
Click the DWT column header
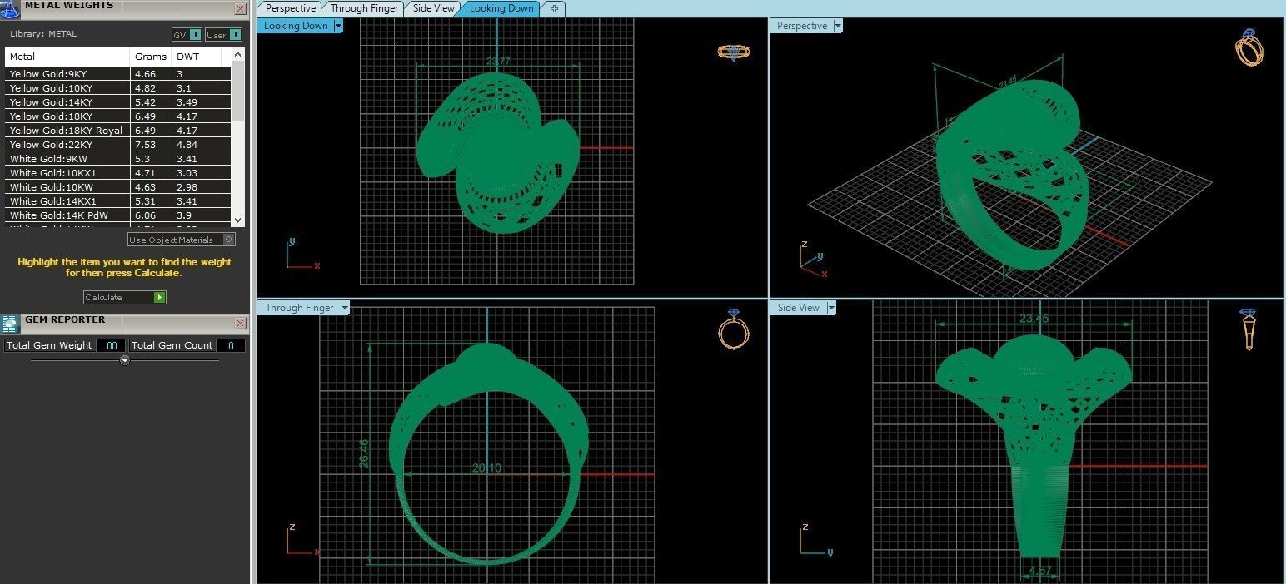click(x=197, y=57)
